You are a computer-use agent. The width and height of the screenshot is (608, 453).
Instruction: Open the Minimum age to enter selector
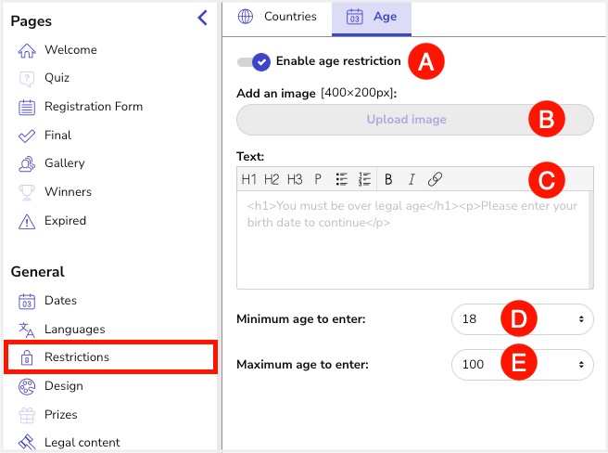click(523, 319)
